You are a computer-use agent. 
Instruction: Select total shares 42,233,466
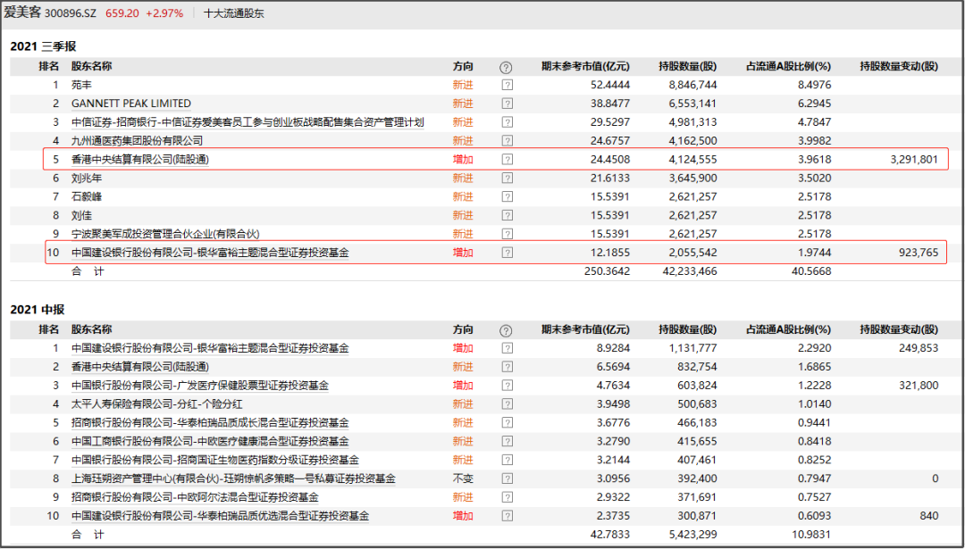[690, 271]
